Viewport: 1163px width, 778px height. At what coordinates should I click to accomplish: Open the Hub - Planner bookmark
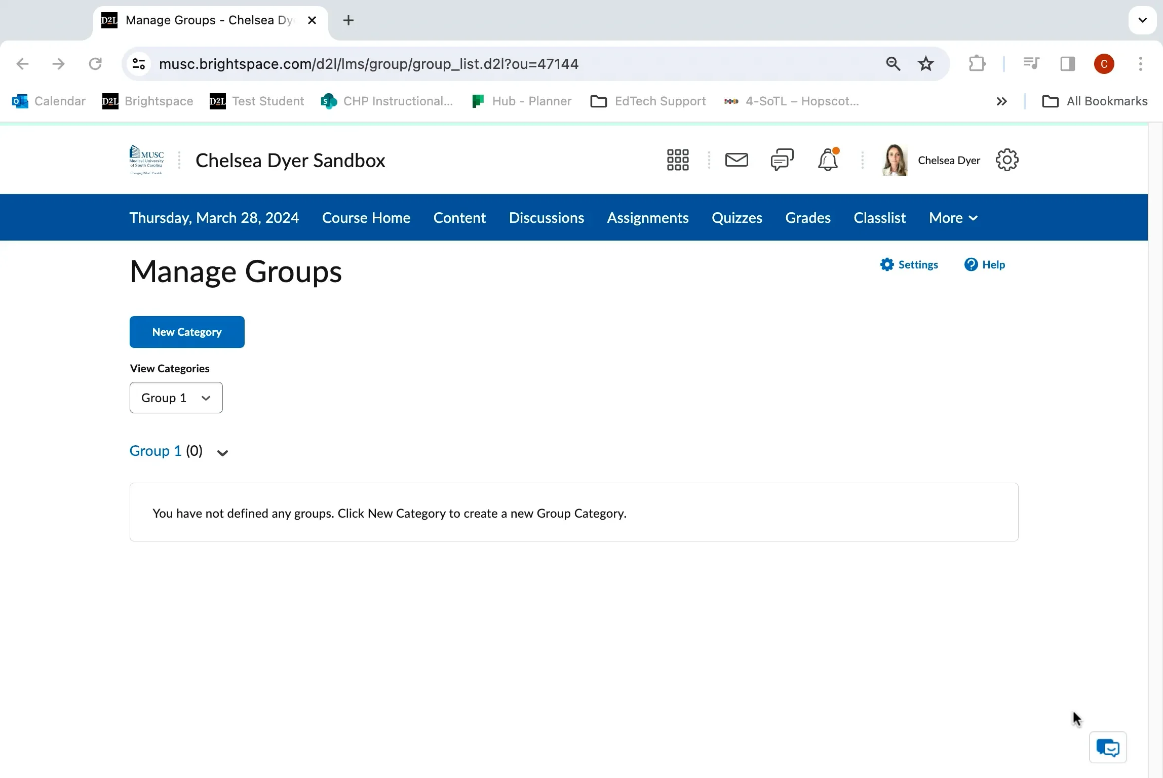click(521, 101)
